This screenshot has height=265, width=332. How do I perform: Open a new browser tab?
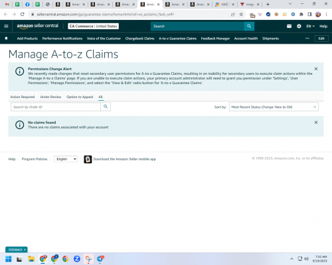268,4
